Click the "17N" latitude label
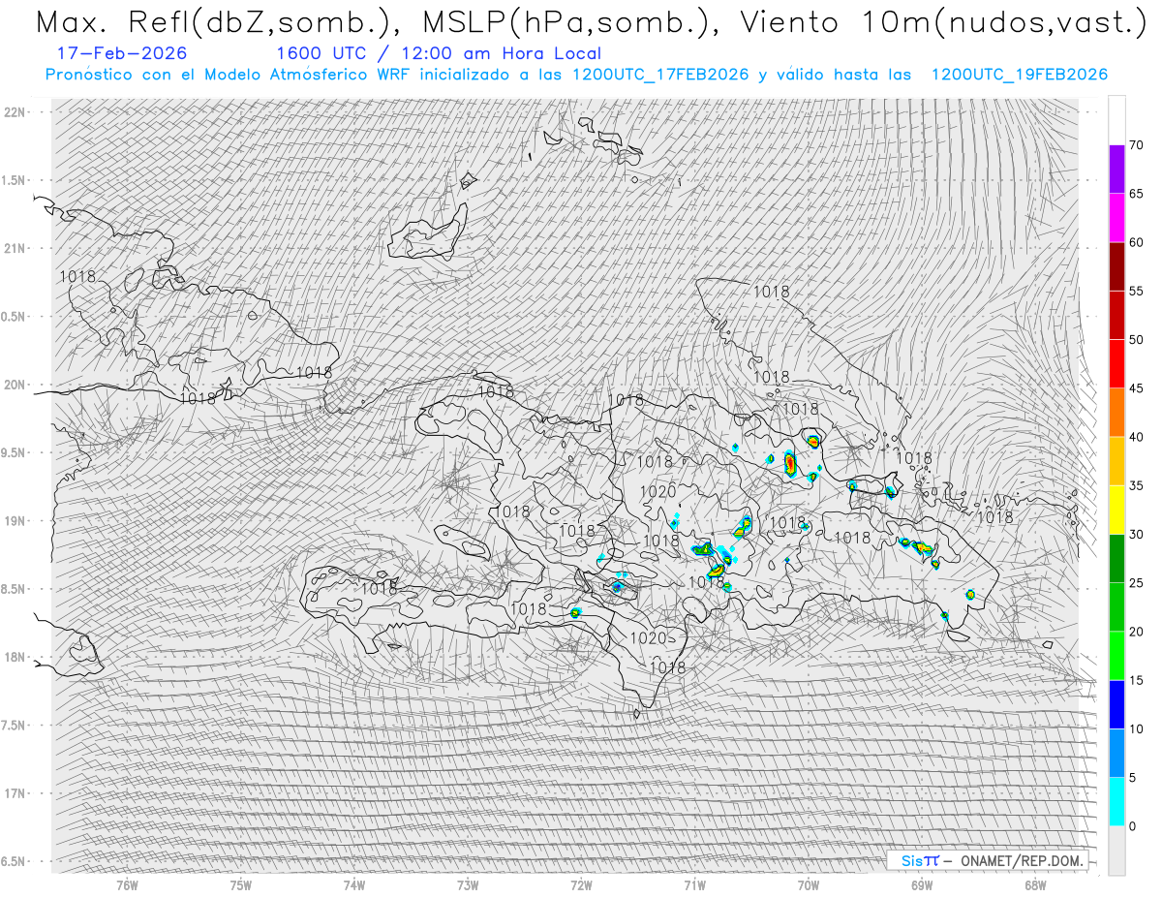The height and width of the screenshot is (898, 1162). tap(15, 793)
